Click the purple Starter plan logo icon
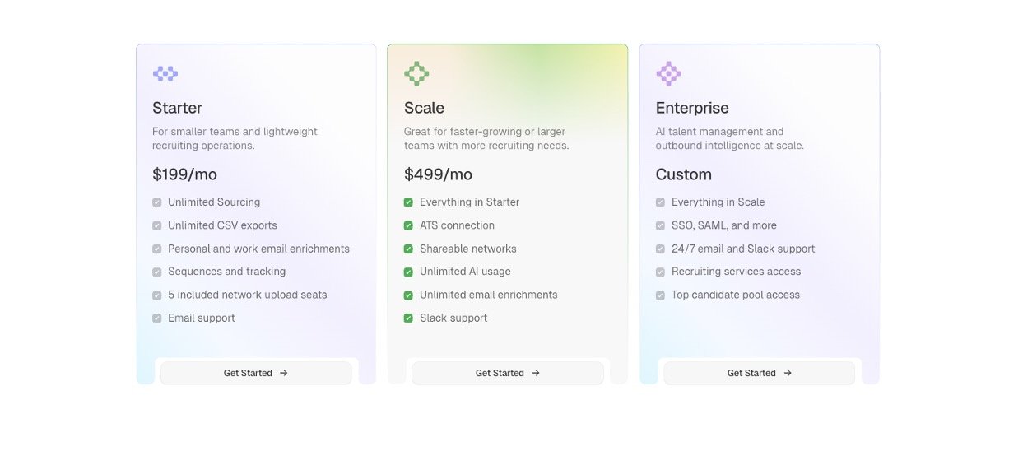Viewport: 1009px width, 451px height. point(165,74)
